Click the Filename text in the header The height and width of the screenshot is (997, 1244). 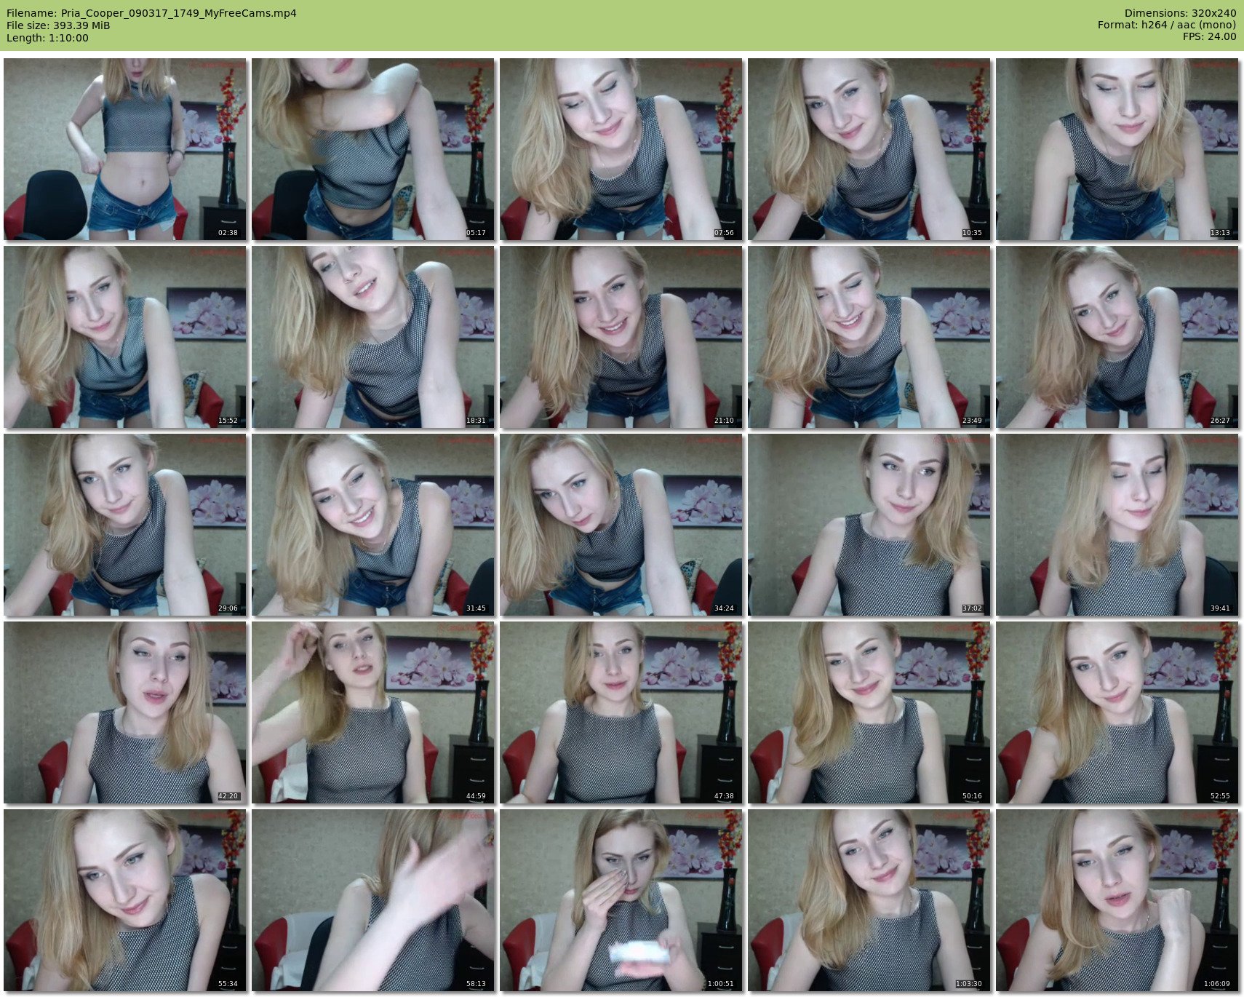(151, 13)
